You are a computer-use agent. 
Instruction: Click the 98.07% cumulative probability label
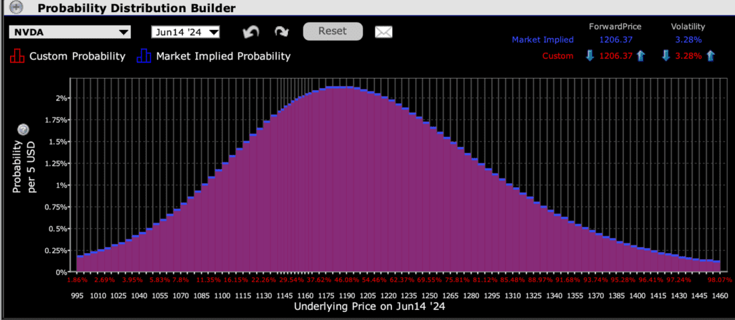[x=720, y=280]
